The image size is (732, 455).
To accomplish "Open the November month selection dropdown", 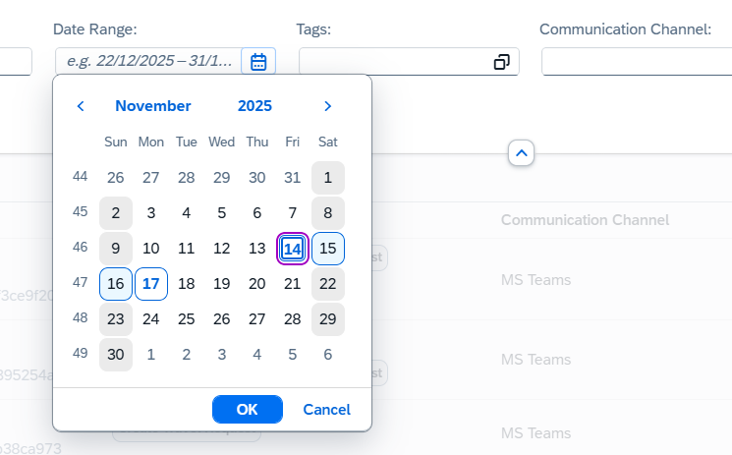I will tap(153, 106).
